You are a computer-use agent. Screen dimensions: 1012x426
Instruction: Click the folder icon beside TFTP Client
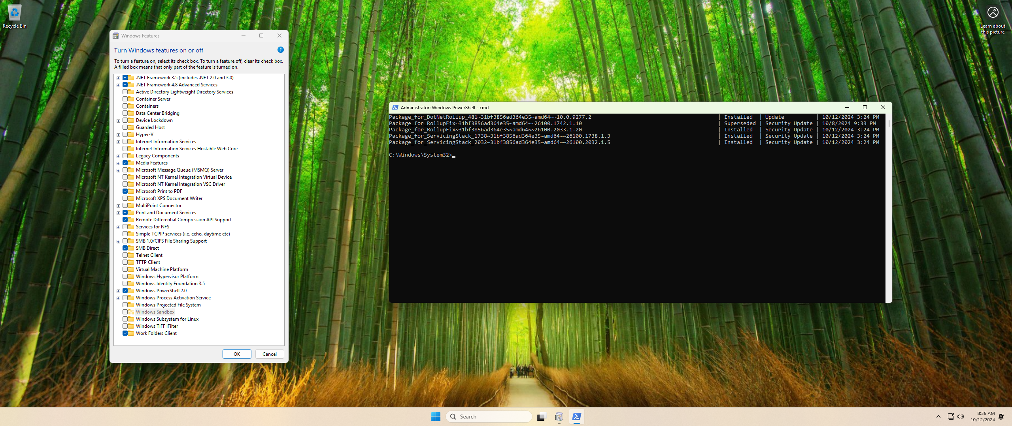tap(131, 262)
